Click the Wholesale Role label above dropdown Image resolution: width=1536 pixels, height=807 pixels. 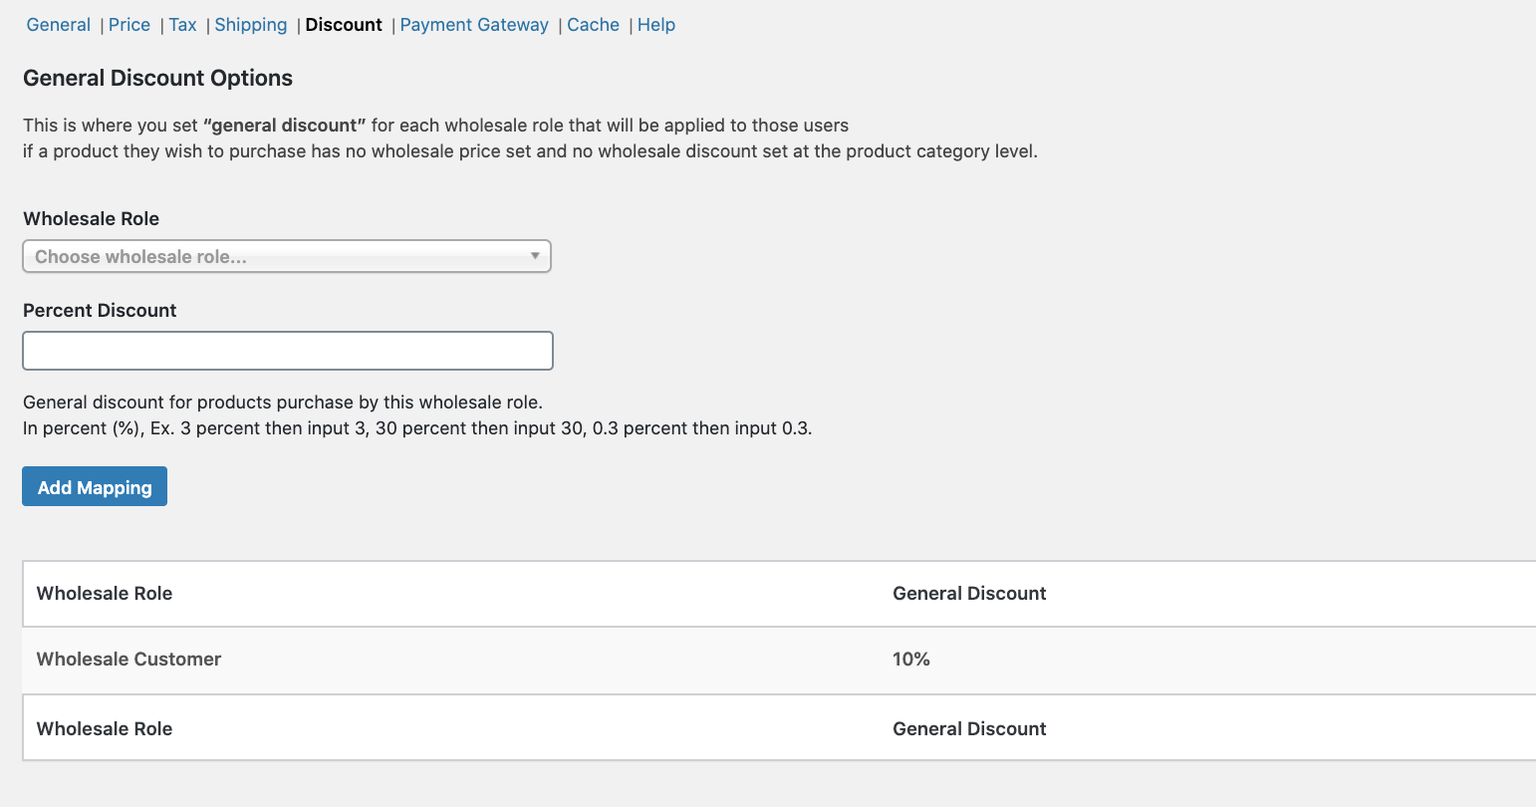(x=92, y=219)
